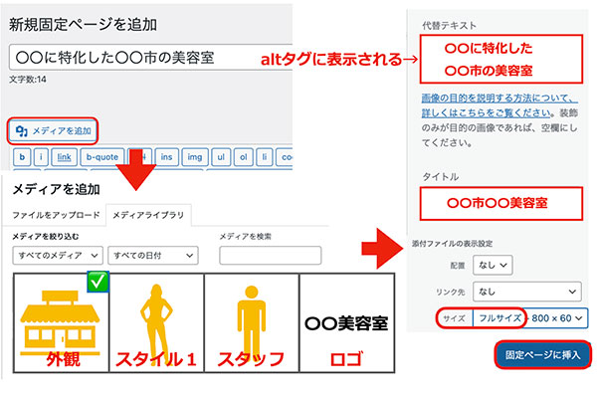Click the bold (b) quicktag button
Screen dimensions: 597x398
pyautogui.click(x=22, y=157)
